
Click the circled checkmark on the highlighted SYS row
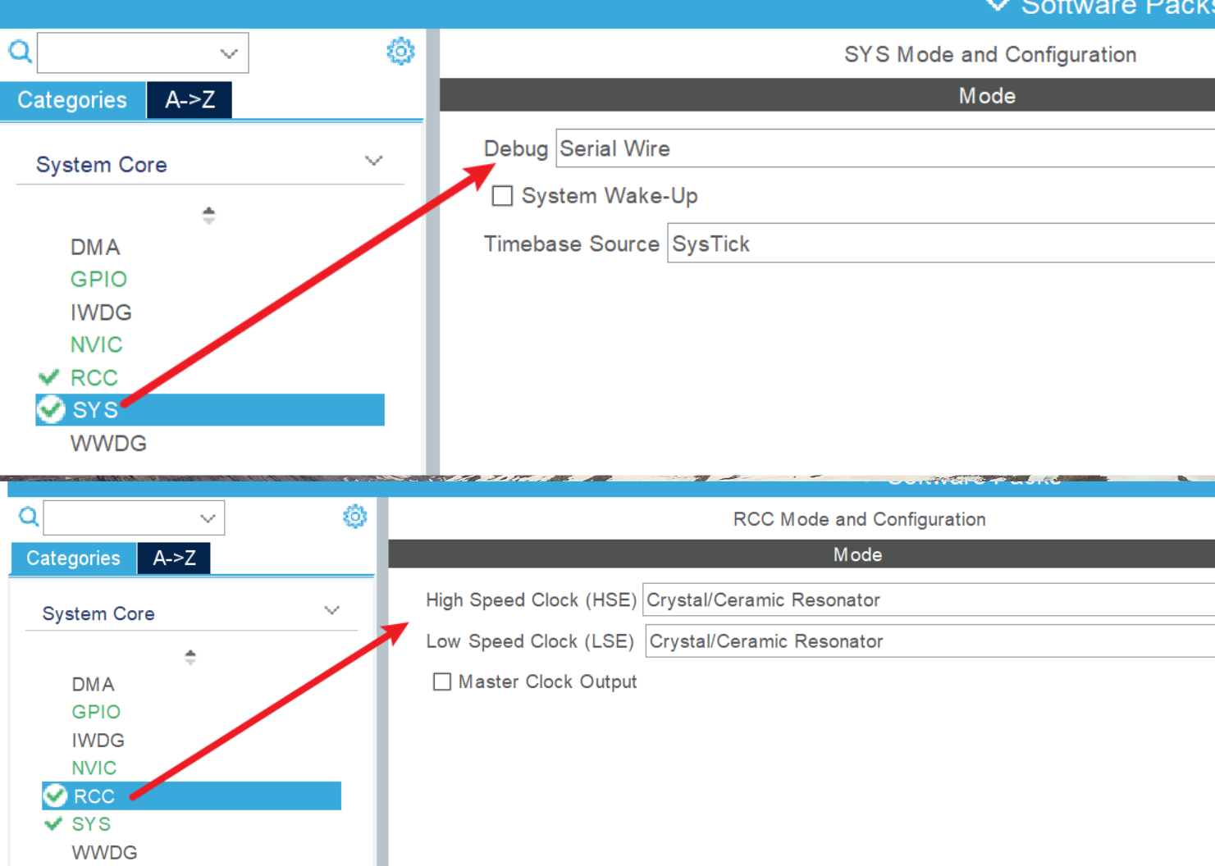[x=51, y=409]
